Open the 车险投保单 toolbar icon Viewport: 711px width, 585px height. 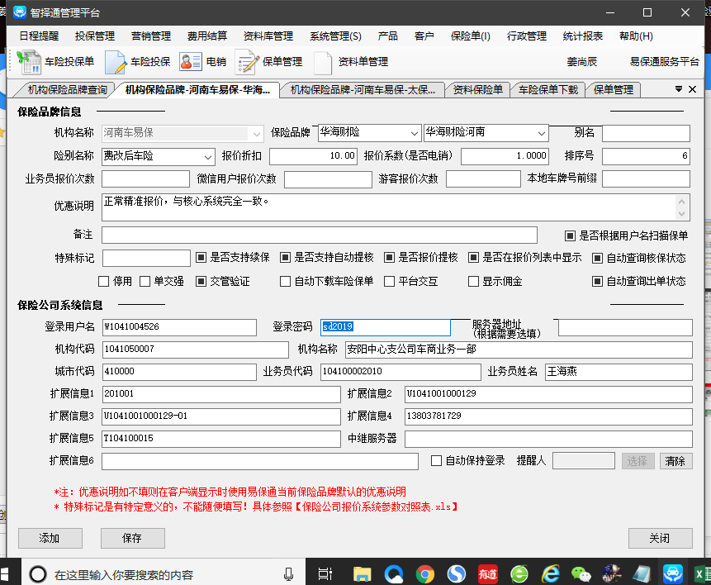click(56, 62)
